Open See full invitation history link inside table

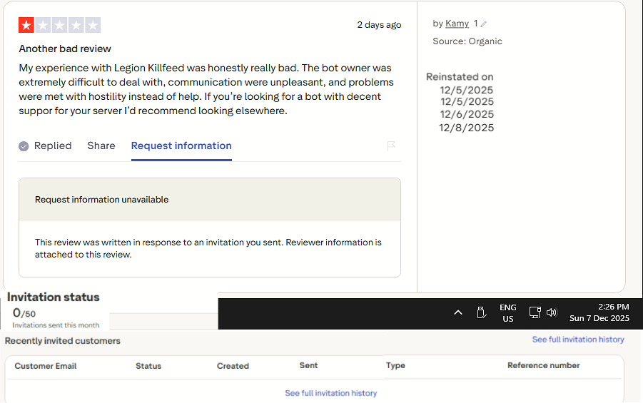(331, 393)
